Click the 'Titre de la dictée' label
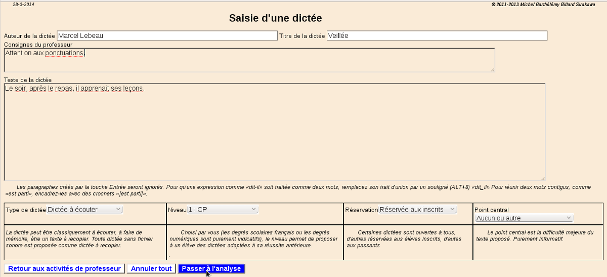This screenshot has width=607, height=277. pyautogui.click(x=302, y=36)
